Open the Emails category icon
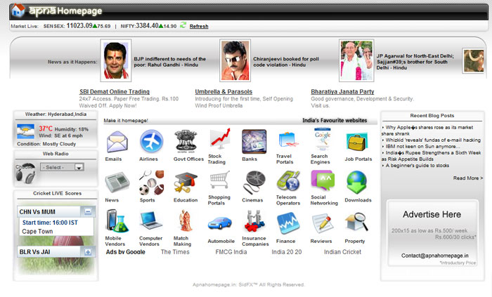 pos(117,142)
